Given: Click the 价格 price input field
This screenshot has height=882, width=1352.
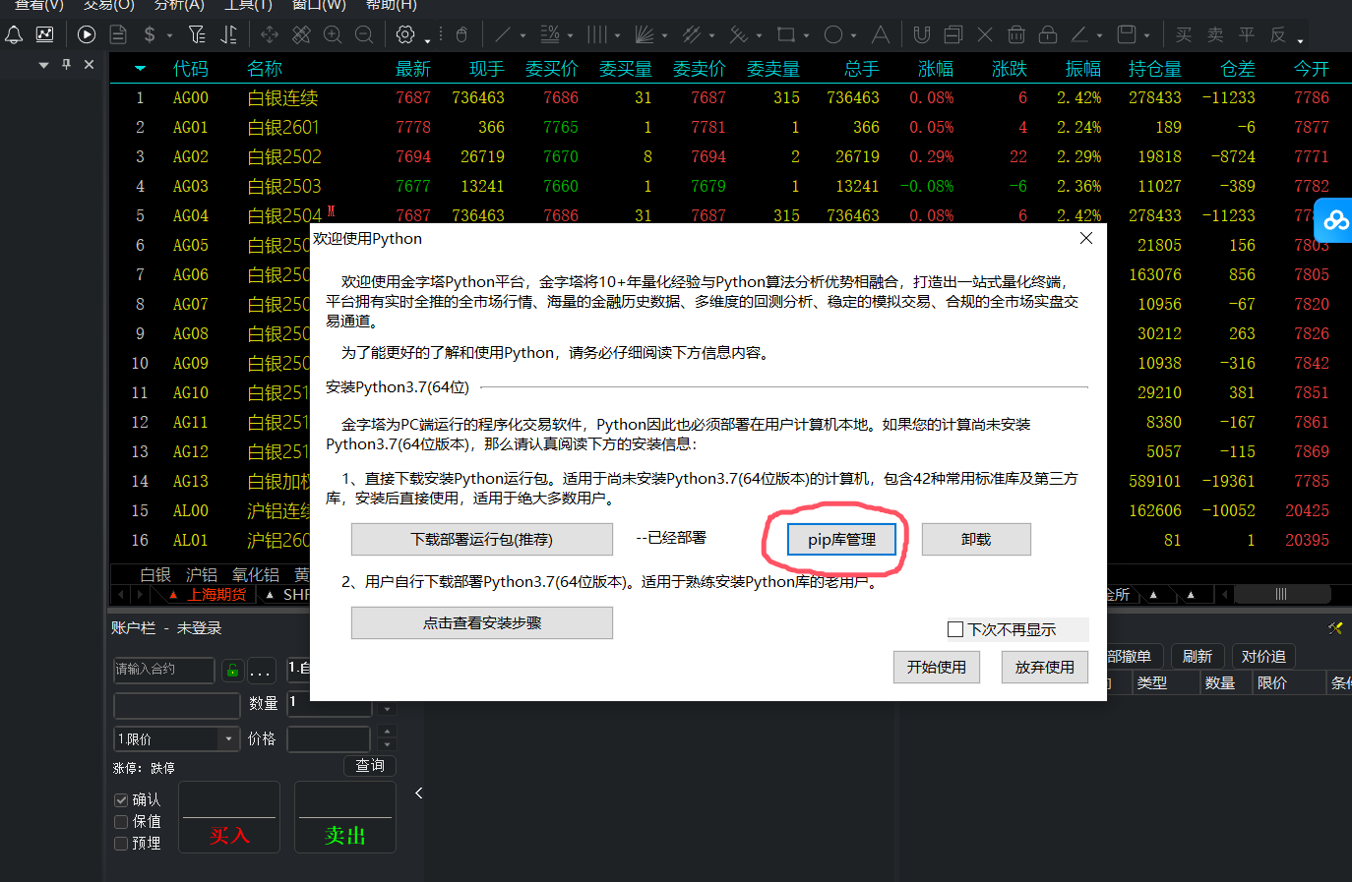Looking at the screenshot, I should click(329, 738).
